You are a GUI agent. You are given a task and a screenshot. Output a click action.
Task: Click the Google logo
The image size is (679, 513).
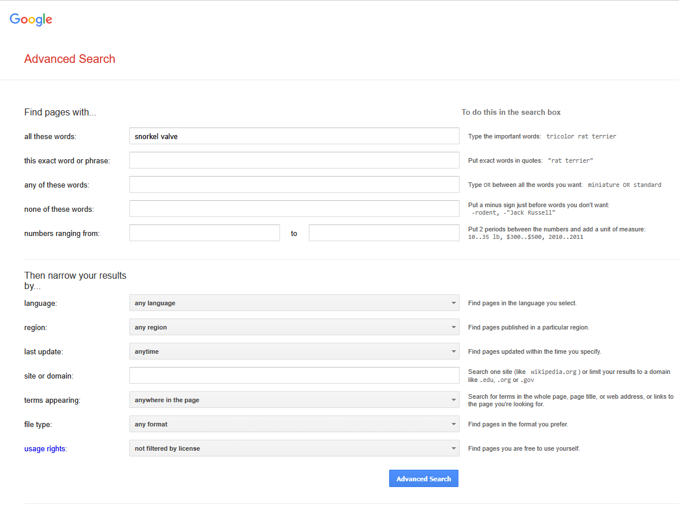click(x=31, y=20)
